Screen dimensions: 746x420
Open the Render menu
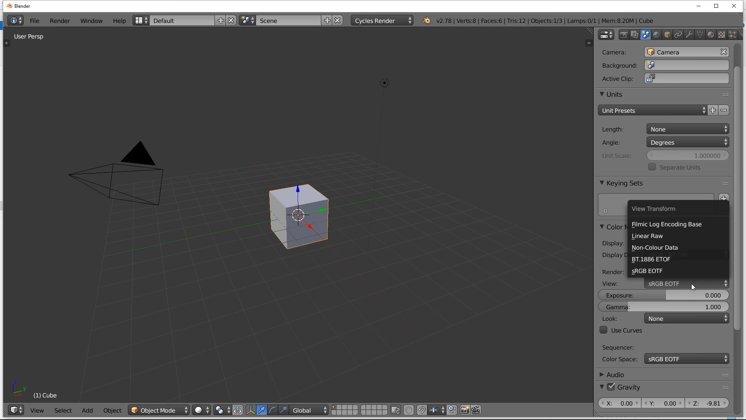(x=60, y=21)
